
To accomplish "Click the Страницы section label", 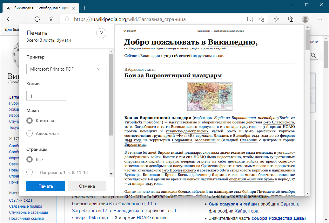I will point(37,149).
